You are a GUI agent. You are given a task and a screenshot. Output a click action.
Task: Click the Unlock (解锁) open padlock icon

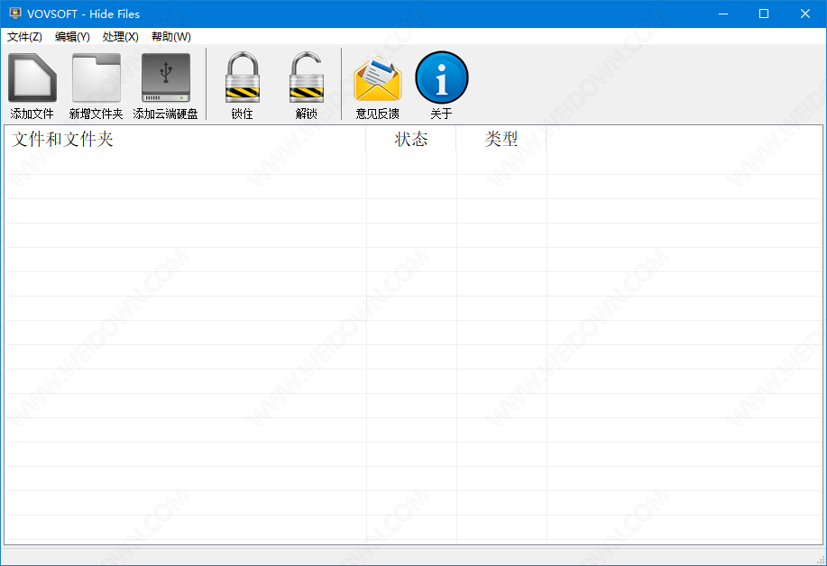tap(307, 78)
